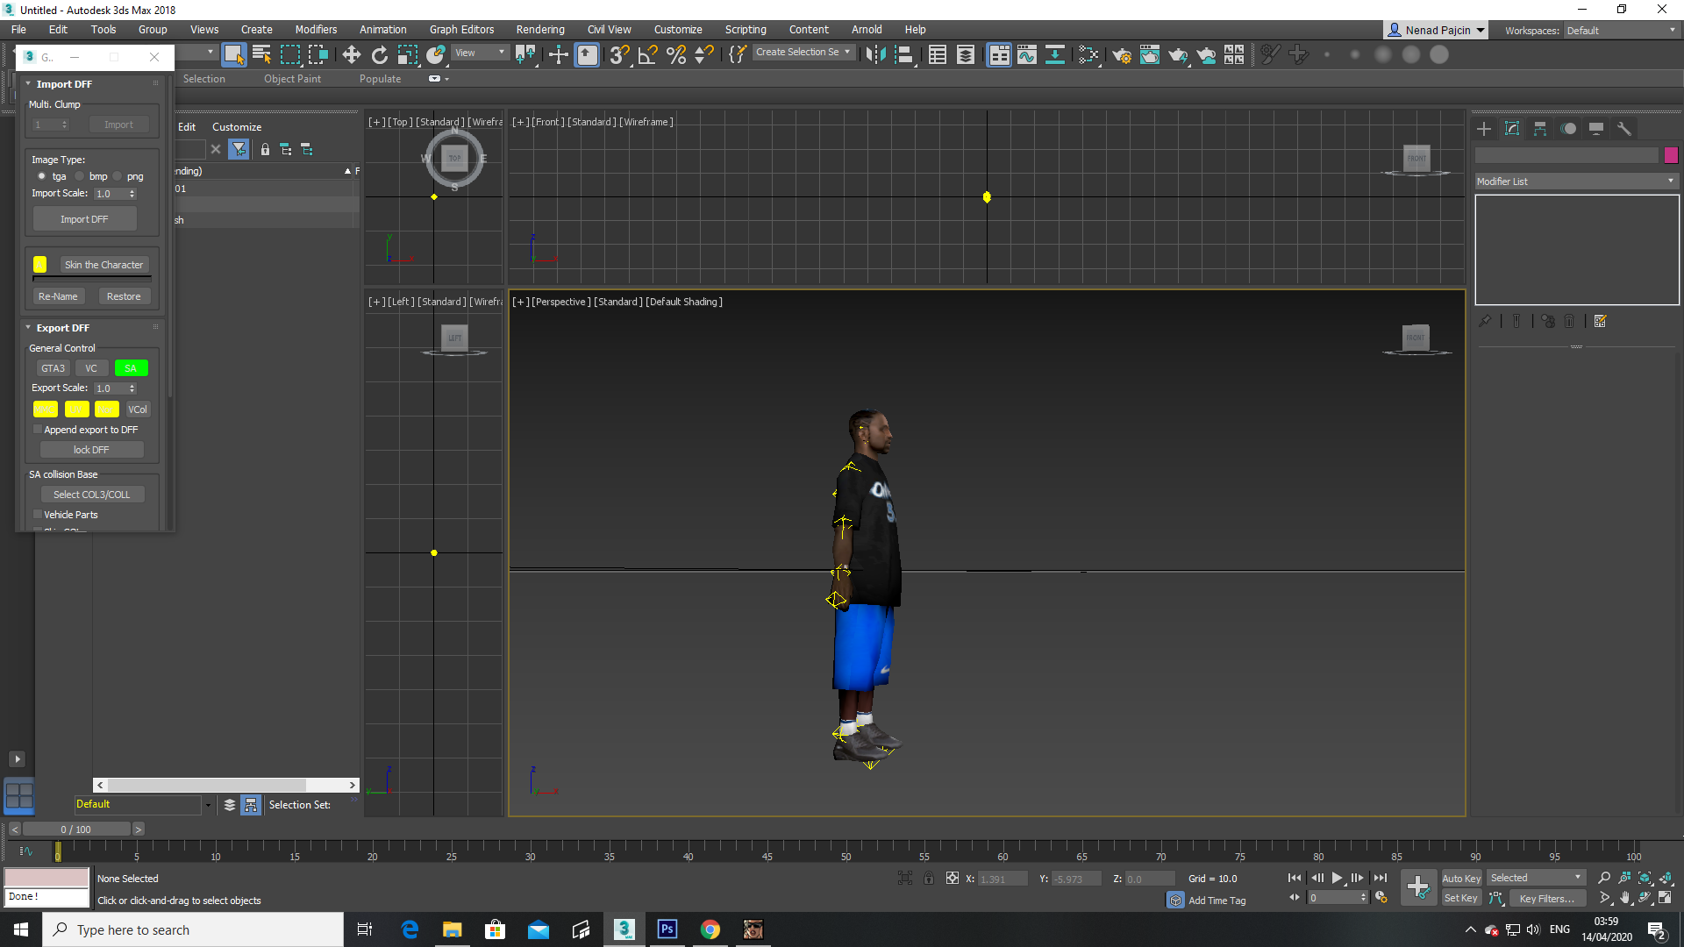Expand the Workspaces Default dropdown
1684x947 pixels.
1621,31
